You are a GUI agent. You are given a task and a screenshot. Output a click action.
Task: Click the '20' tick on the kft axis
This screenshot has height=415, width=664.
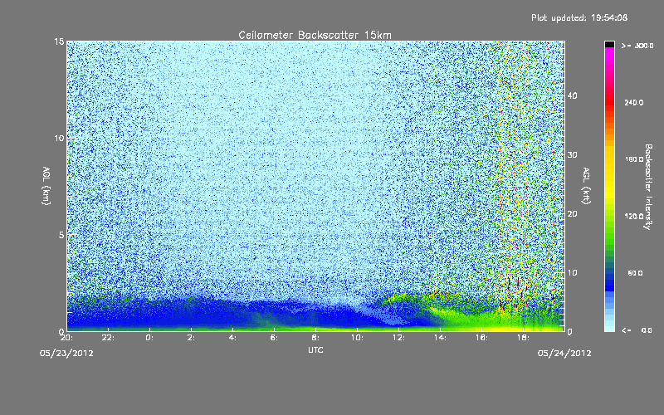pos(572,214)
